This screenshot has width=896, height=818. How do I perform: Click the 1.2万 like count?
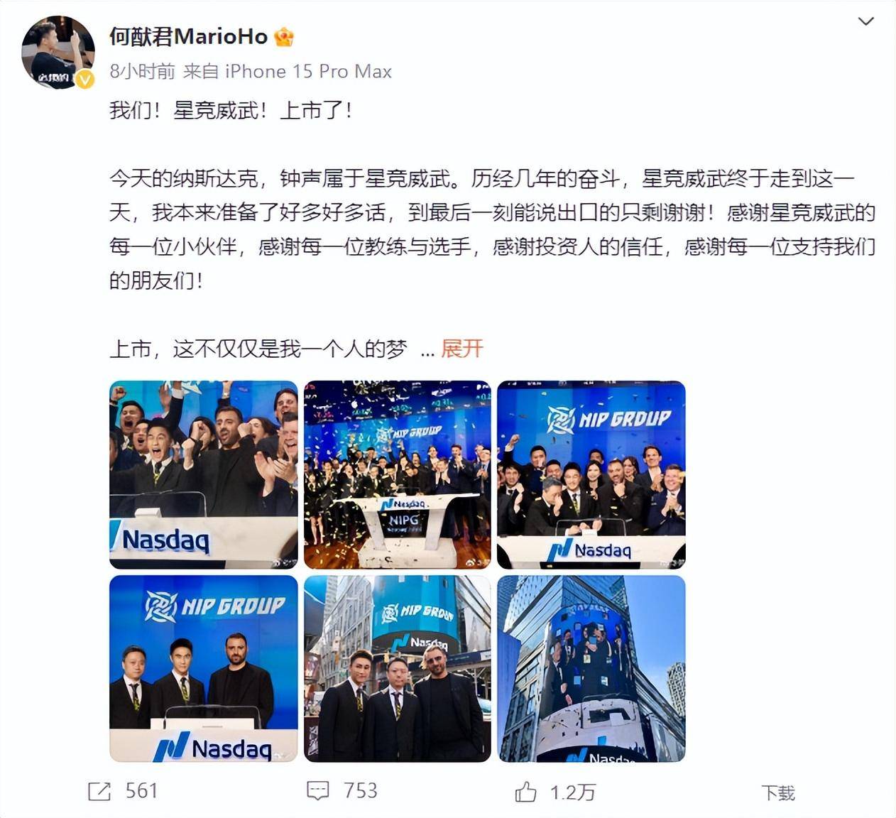[572, 792]
